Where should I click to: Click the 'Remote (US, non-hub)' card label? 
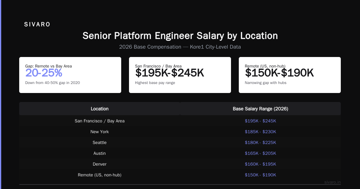click(265, 66)
